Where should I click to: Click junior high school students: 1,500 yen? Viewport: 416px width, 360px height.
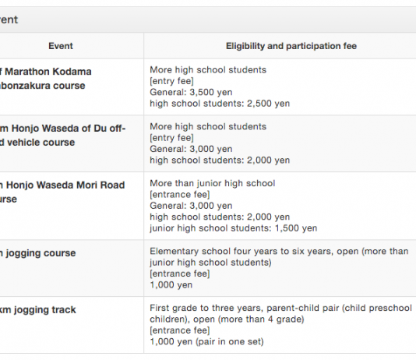[234, 228]
